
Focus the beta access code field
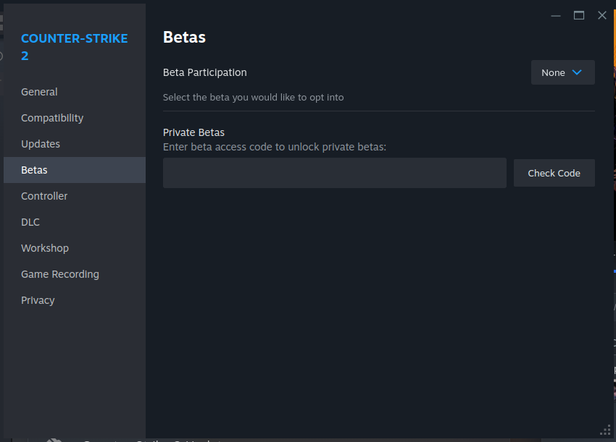334,173
